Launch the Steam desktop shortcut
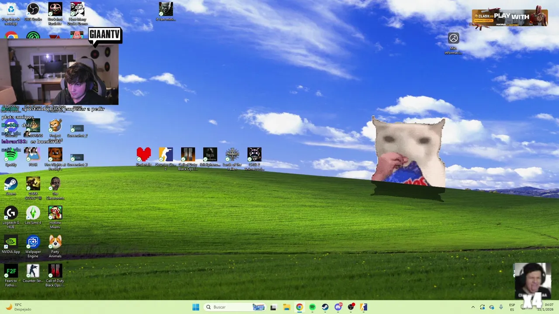559x314 pixels. tap(11, 186)
